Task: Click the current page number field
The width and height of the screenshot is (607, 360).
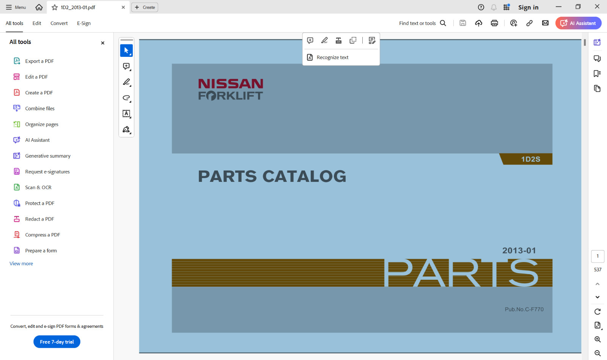Action: click(598, 256)
